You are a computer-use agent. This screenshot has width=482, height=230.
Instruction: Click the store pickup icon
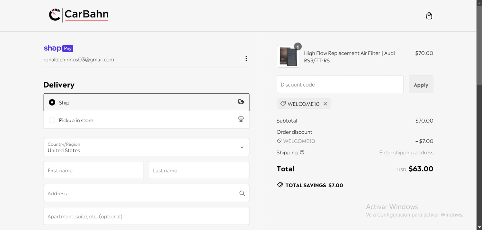click(241, 120)
